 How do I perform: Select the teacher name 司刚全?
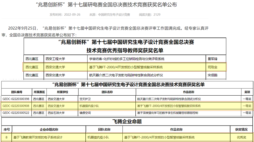tap(213, 67)
